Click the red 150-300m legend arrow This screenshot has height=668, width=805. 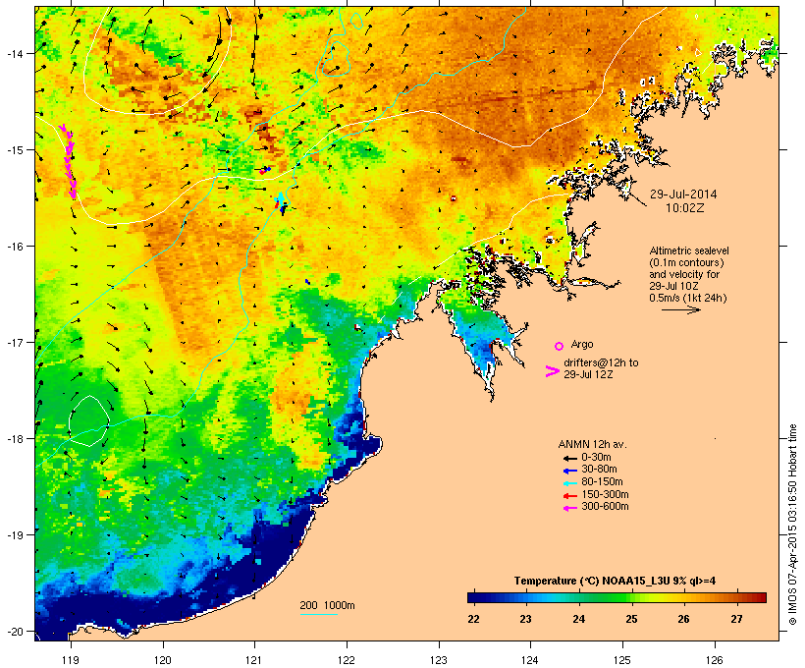(569, 495)
